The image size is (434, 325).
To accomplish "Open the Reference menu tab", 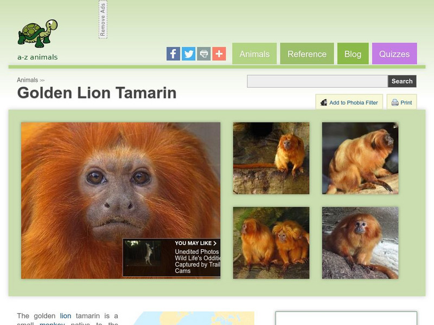I will pos(307,54).
